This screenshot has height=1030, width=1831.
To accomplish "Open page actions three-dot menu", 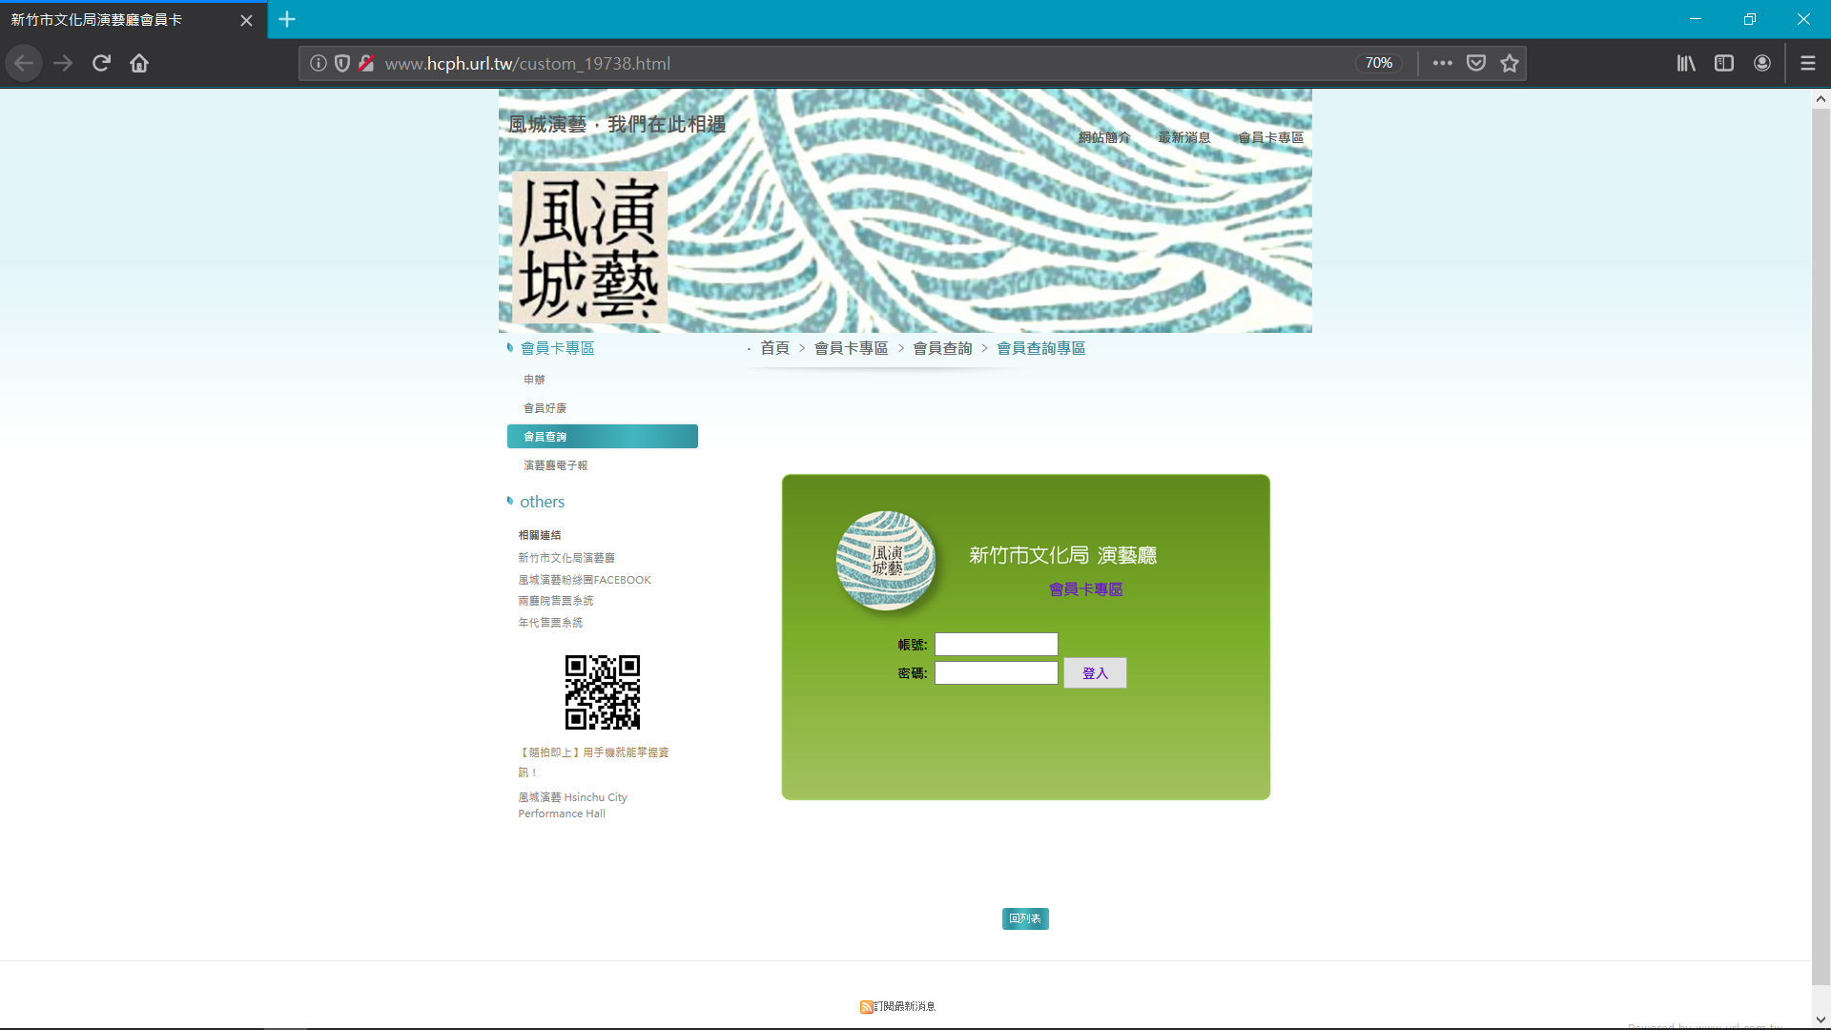I will point(1443,63).
